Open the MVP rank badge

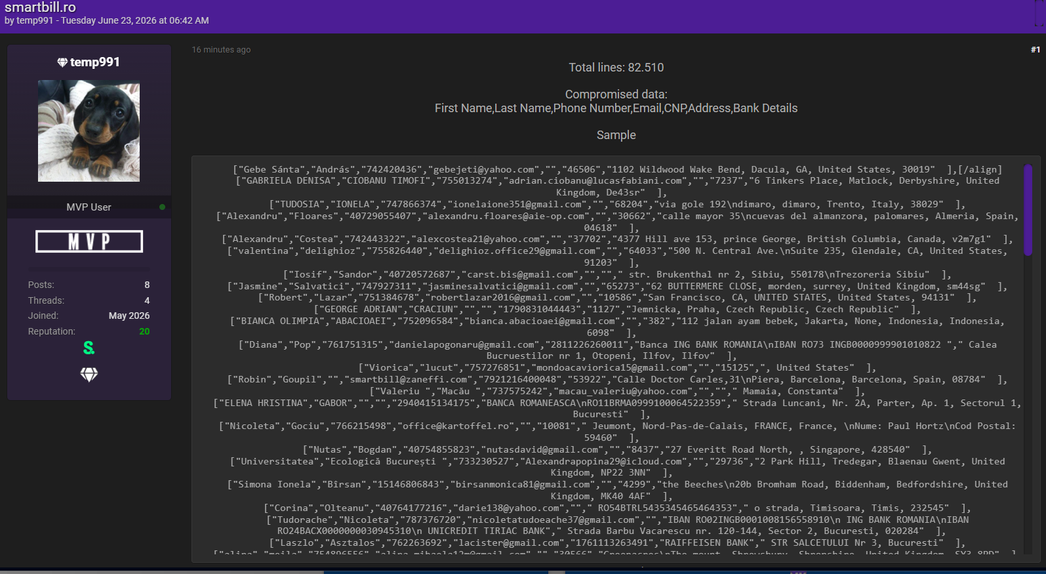click(89, 241)
